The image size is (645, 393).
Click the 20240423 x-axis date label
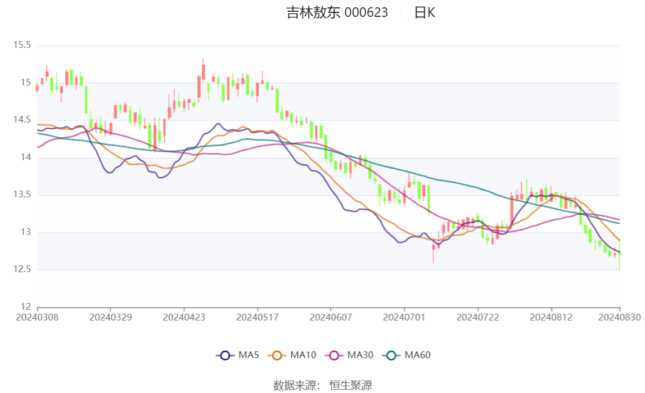184,317
